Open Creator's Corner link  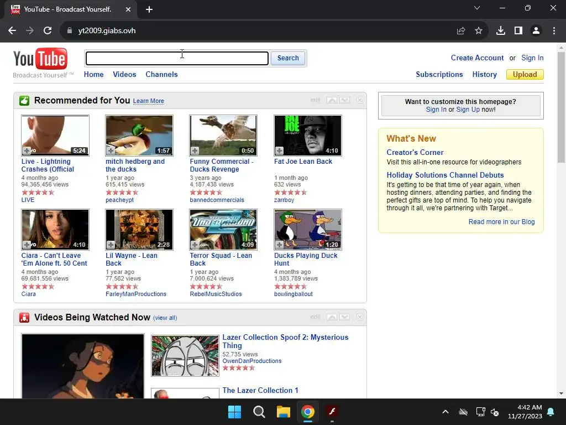415,153
